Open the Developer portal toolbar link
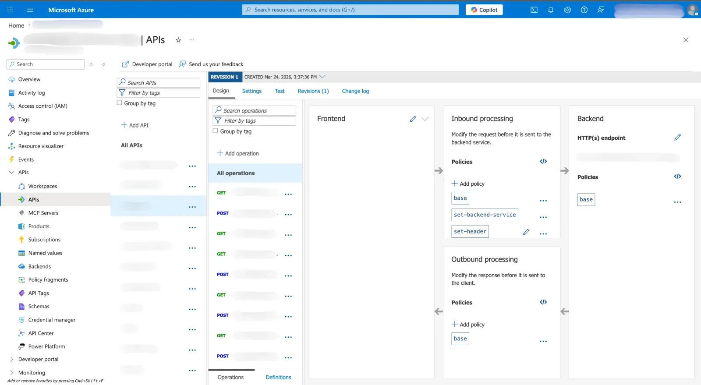The height and width of the screenshot is (385, 701). (147, 64)
